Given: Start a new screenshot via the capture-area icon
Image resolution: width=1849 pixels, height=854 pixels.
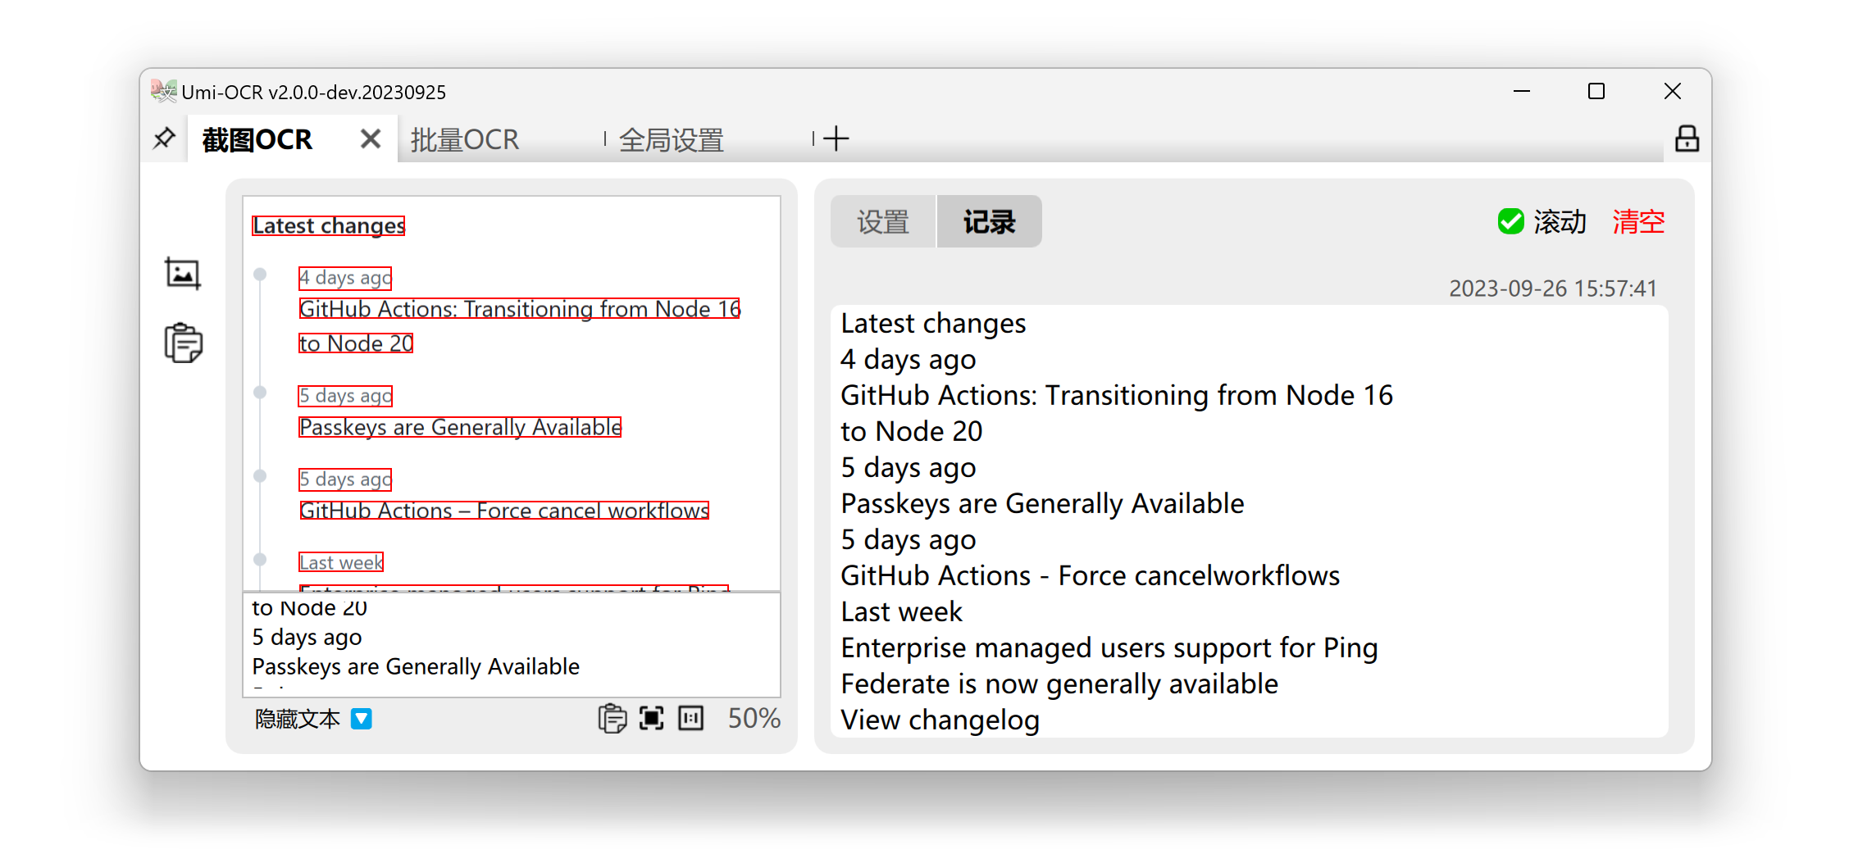Looking at the screenshot, I should pos(650,717).
